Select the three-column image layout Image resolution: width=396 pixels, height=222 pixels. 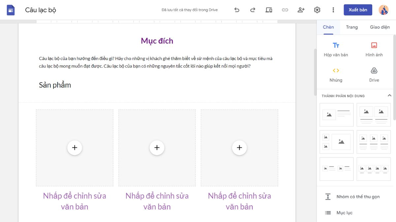374,142
